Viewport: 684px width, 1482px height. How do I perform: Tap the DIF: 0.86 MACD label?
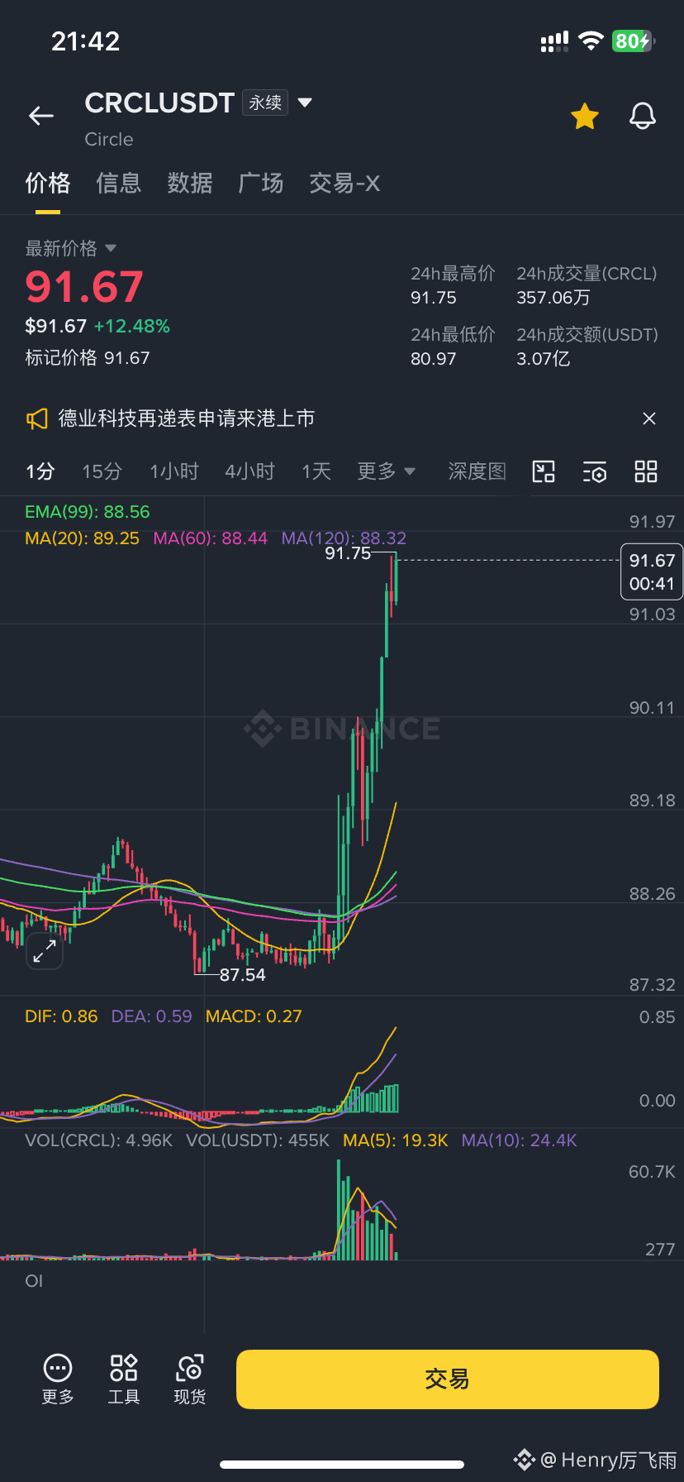pos(61,1016)
